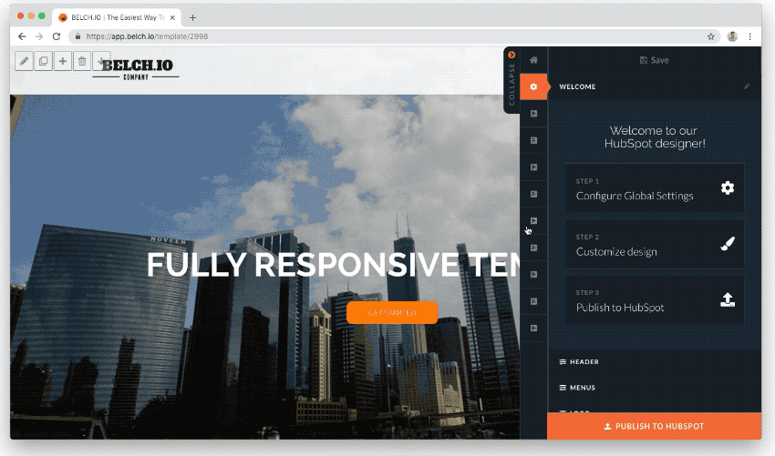Open Step 2 Customize design
Viewport: 775px width, 456px height.
[x=655, y=244]
